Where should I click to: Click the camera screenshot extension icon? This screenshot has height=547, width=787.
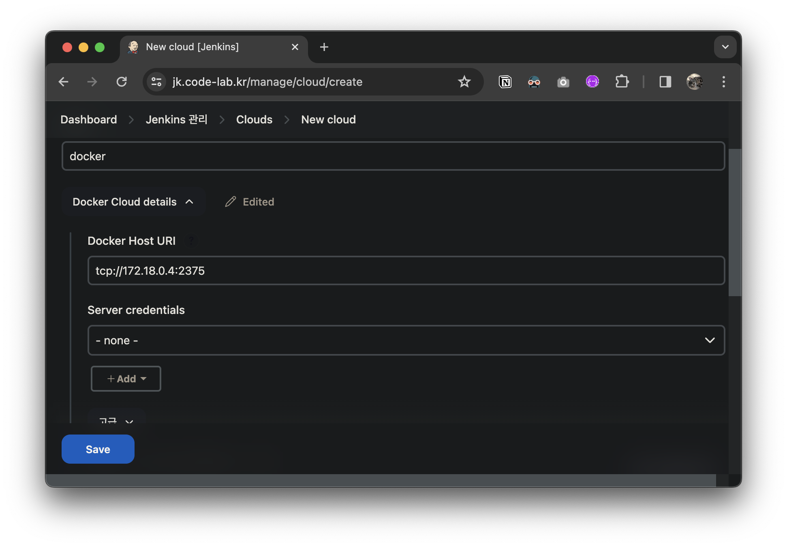click(563, 82)
